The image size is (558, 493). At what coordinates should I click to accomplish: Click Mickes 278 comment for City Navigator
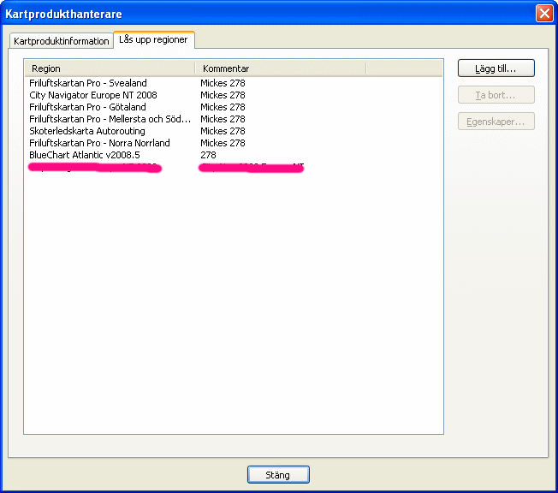click(223, 95)
